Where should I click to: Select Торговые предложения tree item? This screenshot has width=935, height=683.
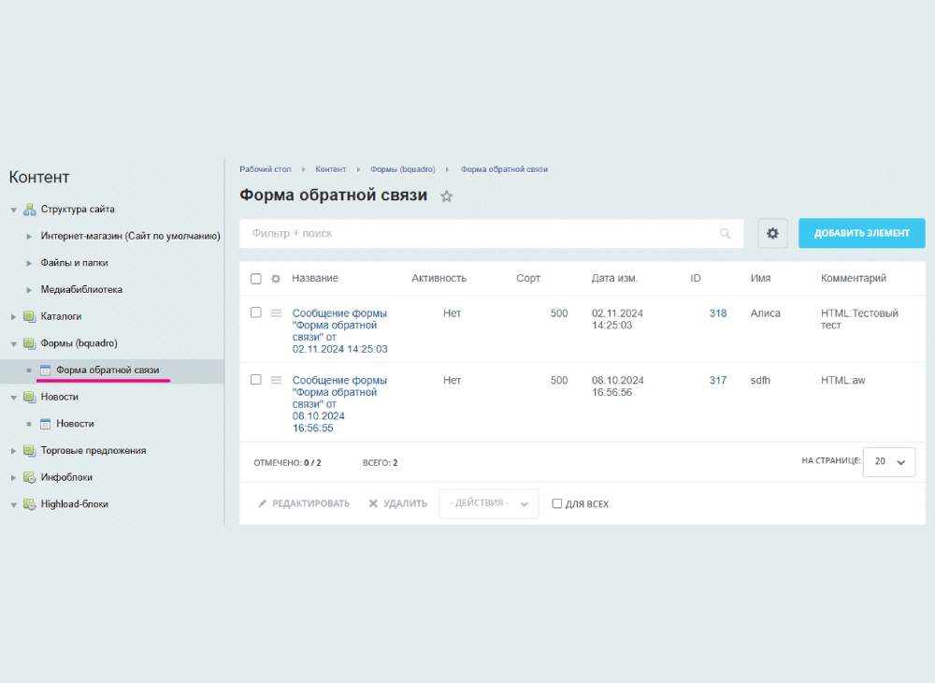point(93,450)
